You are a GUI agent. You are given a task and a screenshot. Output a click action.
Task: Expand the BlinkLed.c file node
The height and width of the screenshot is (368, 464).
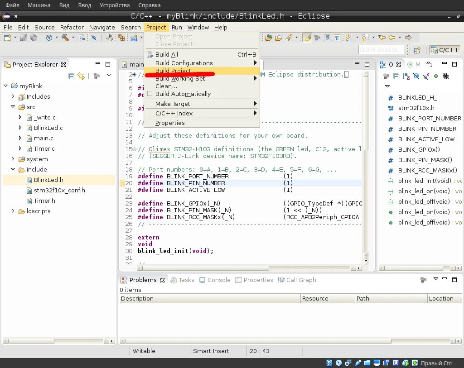pyautogui.click(x=20, y=128)
